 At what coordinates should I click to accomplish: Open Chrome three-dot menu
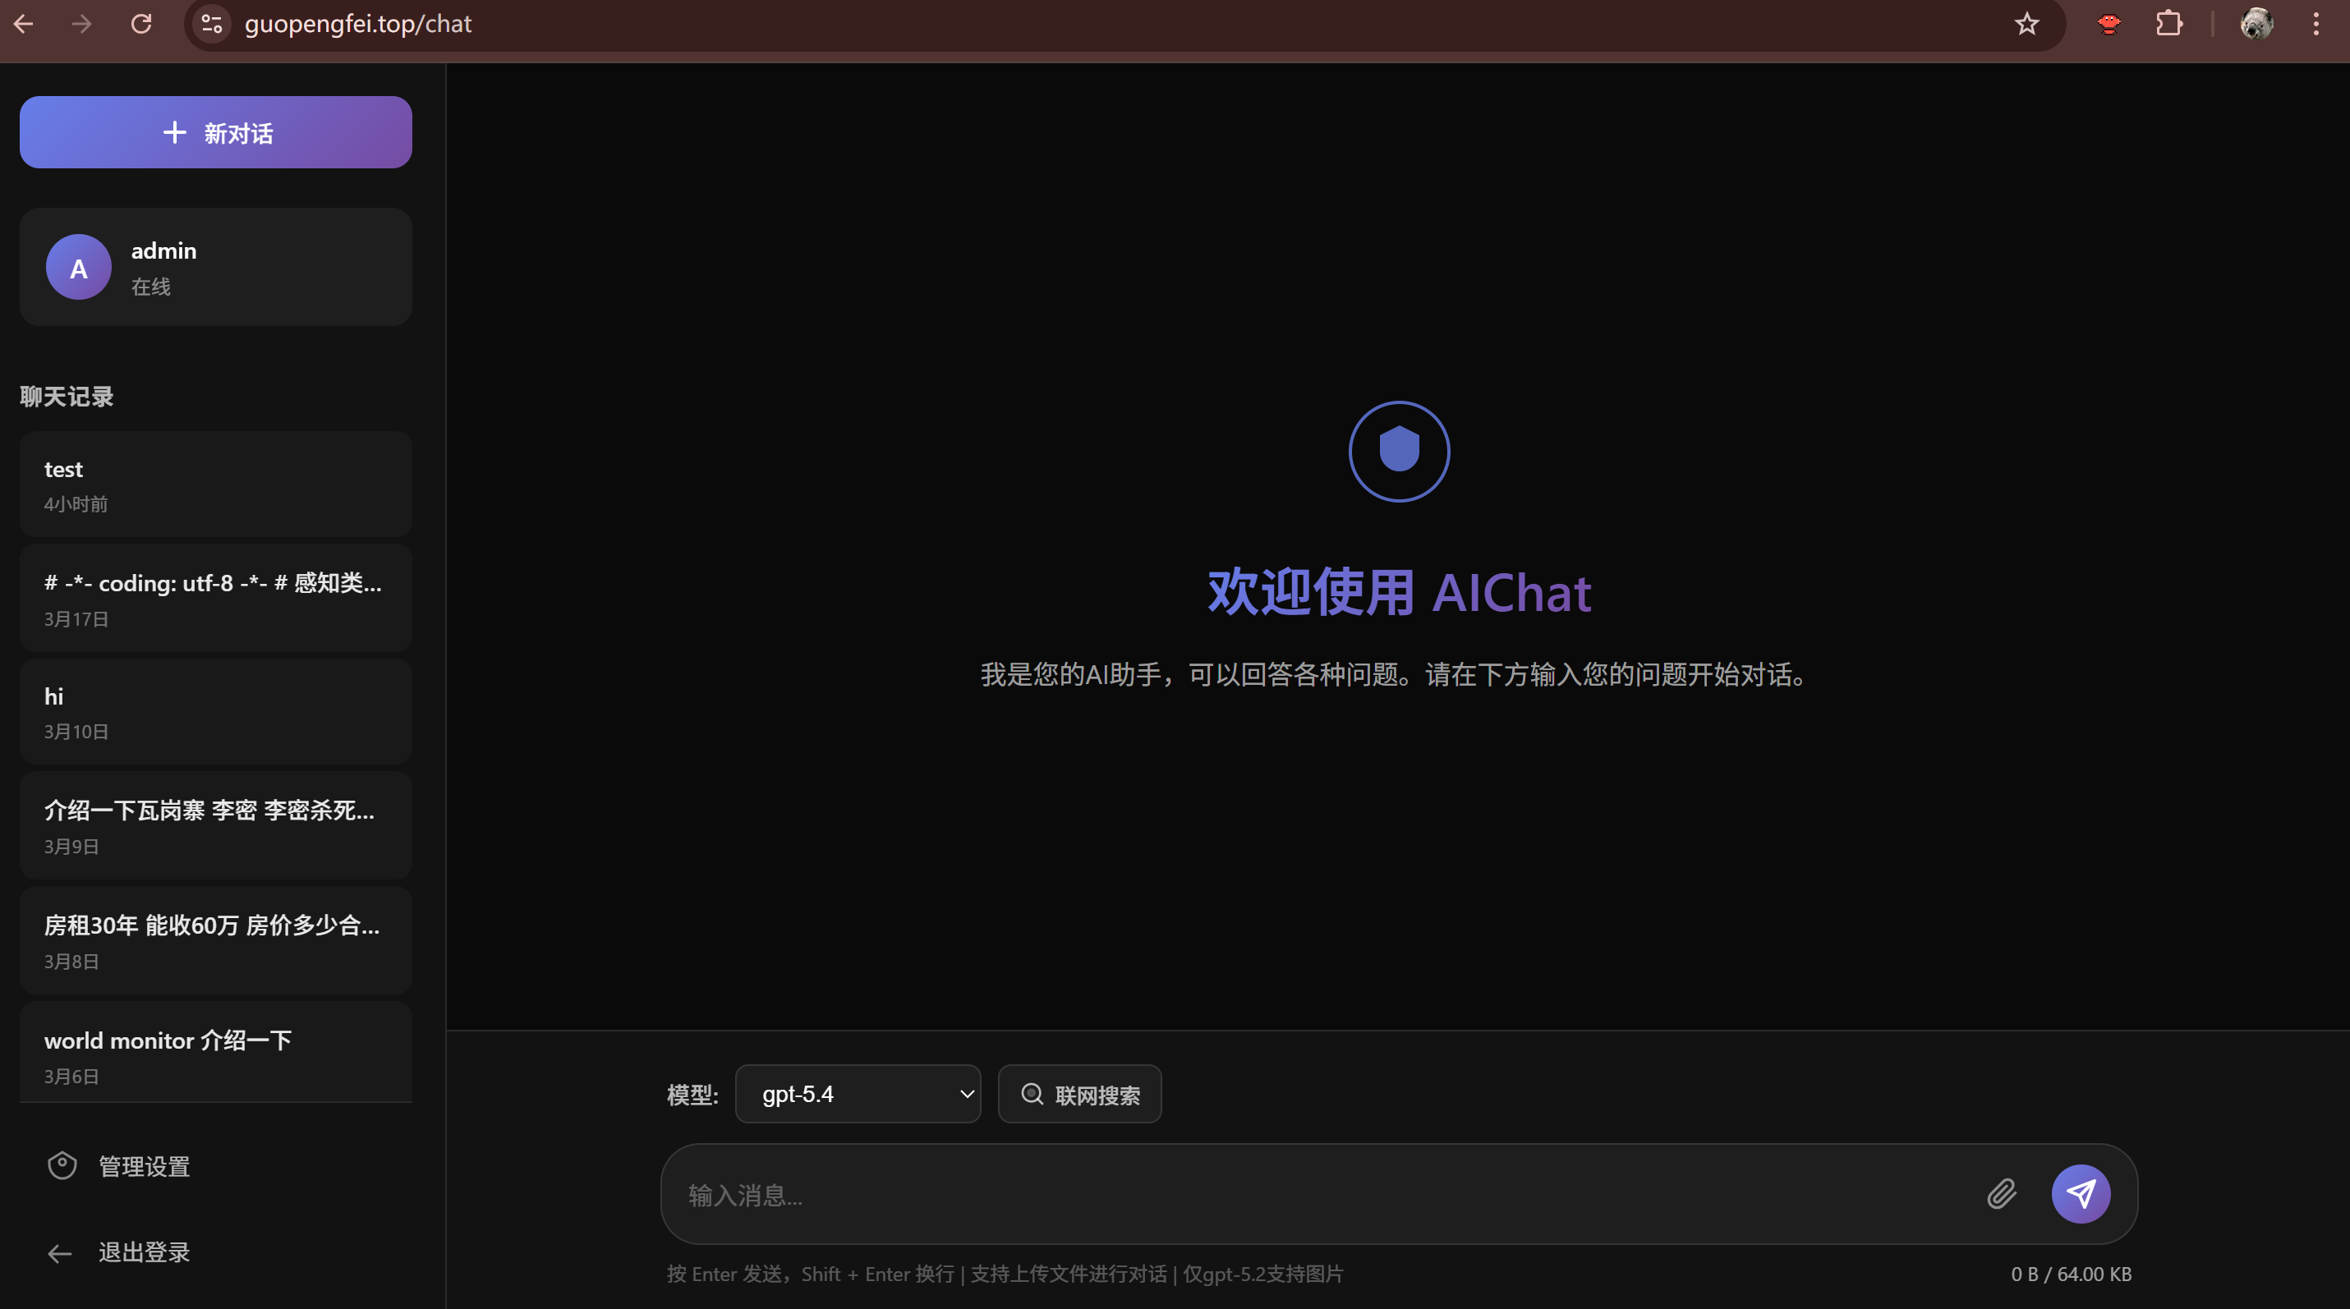[2316, 24]
